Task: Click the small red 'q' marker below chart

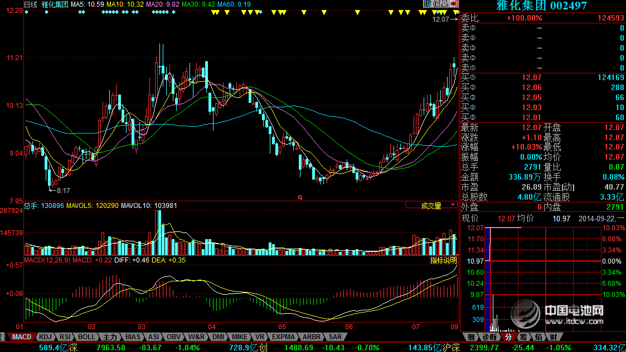Action: [x=299, y=196]
